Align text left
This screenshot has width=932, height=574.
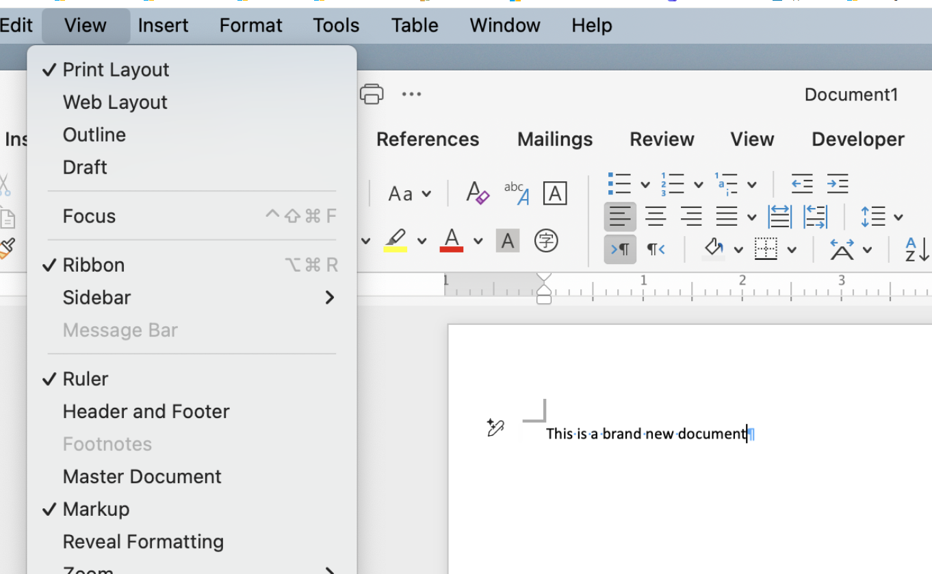click(x=620, y=218)
